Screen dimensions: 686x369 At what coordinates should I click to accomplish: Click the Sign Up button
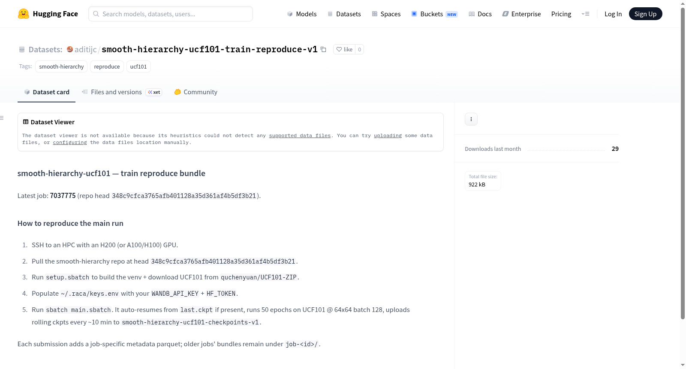pyautogui.click(x=645, y=14)
